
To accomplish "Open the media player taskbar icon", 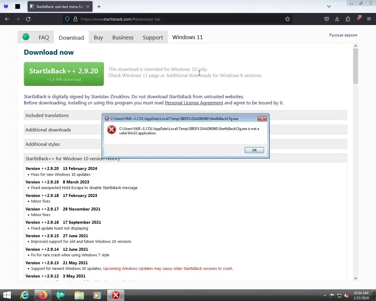I will click(97, 295).
